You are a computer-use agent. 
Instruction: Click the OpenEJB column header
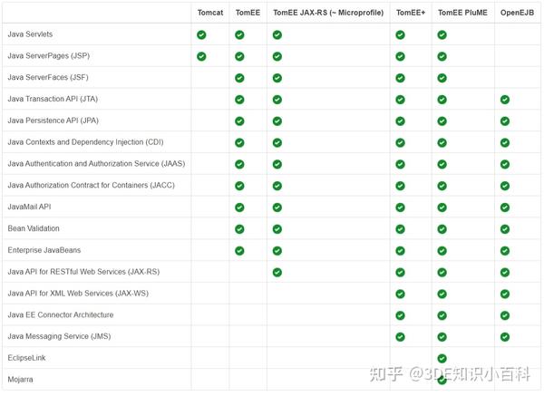(518, 13)
